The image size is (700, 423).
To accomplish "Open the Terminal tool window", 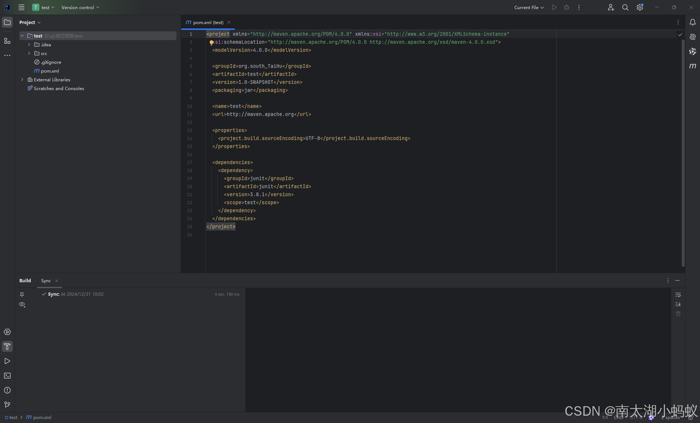I will [7, 376].
